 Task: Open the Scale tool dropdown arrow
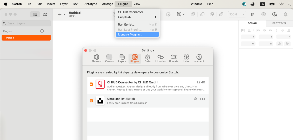point(184,14)
